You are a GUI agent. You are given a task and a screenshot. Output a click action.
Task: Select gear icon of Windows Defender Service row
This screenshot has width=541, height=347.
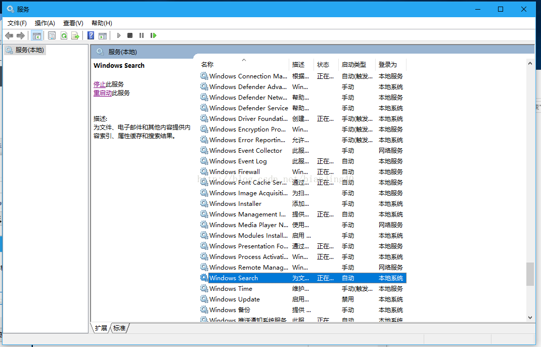204,108
